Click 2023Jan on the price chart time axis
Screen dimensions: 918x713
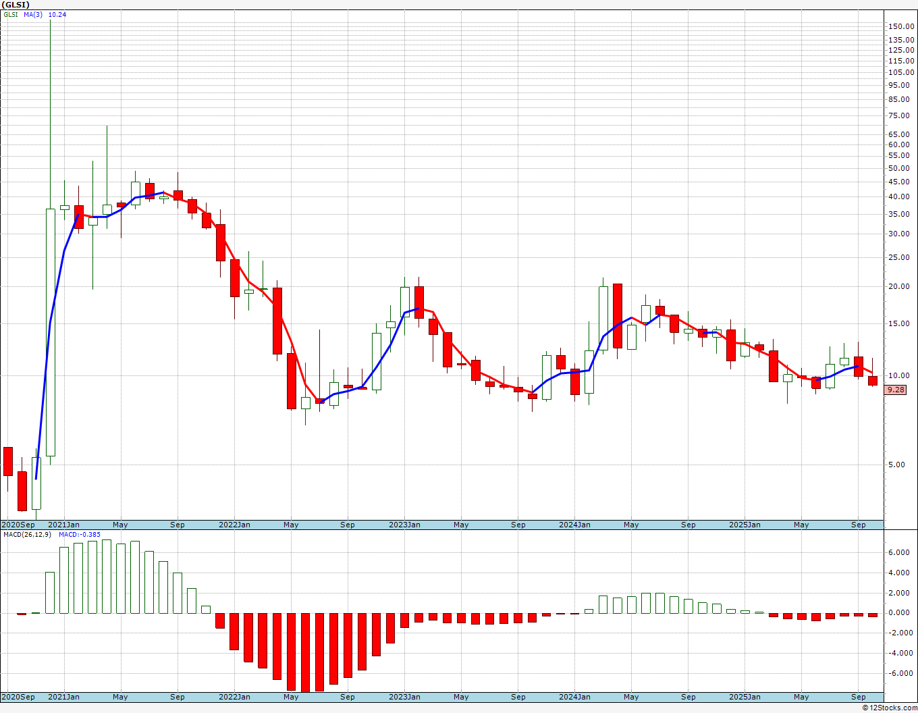pyautogui.click(x=404, y=525)
